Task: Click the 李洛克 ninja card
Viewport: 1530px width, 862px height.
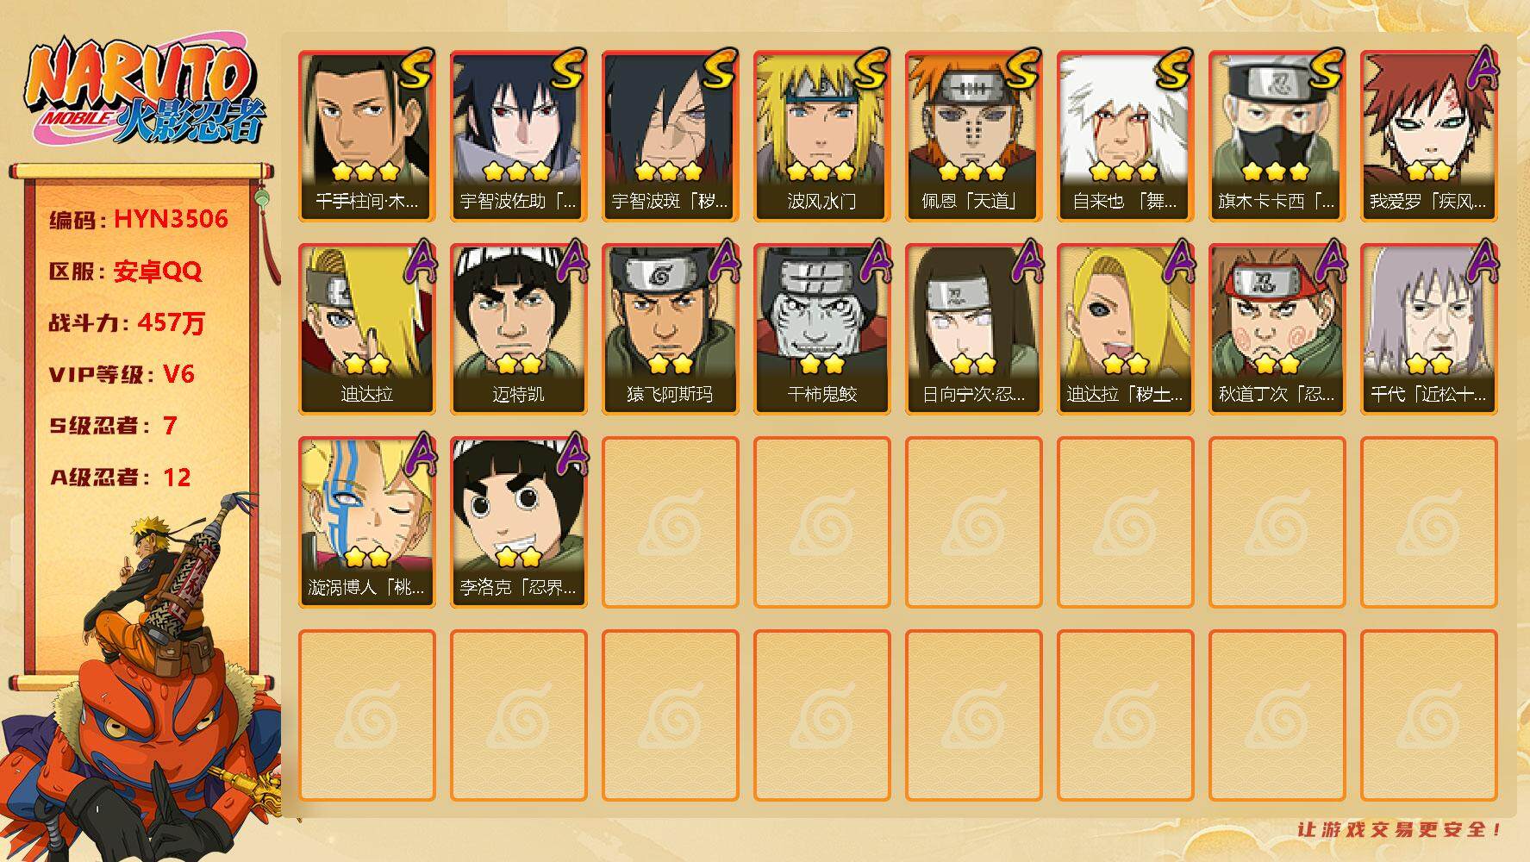Action: point(518,522)
